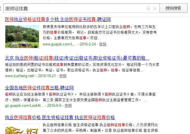Open www.guajob.com/L... URL link
190x134 pixels.
coord(59,44)
